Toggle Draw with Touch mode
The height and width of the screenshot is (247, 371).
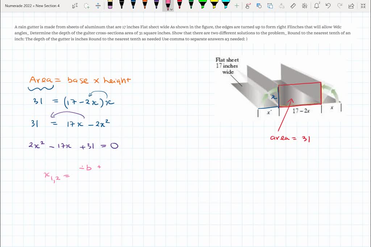248,6
